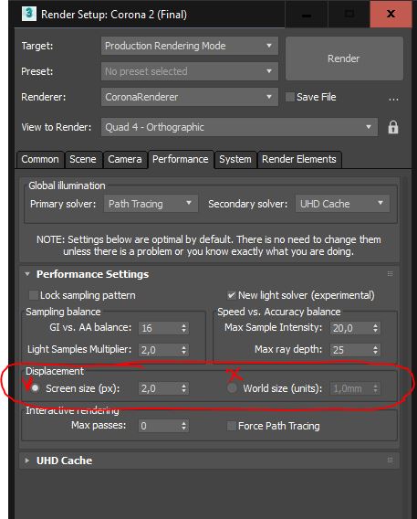Click the Max Sample Intensity spinner arrows
The height and width of the screenshot is (519, 417).
(375, 328)
